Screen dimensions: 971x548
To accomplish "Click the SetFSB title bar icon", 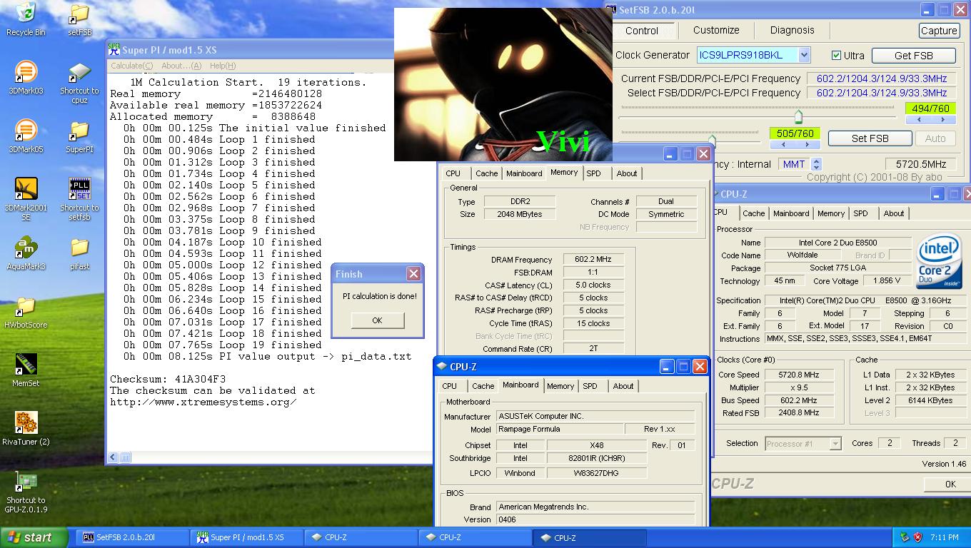I will point(612,10).
